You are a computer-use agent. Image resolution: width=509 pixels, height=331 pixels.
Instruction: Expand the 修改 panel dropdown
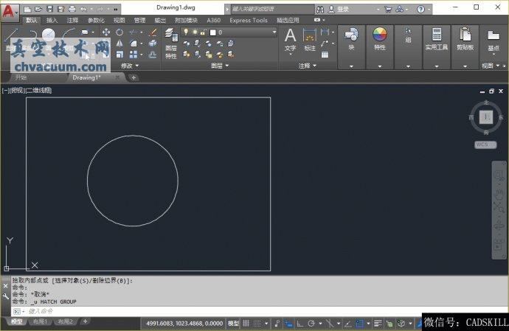130,66
